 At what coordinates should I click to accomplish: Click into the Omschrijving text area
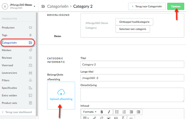(132, 95)
